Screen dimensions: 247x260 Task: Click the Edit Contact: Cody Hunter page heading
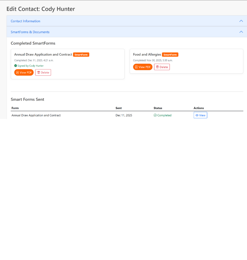pyautogui.click(x=41, y=9)
